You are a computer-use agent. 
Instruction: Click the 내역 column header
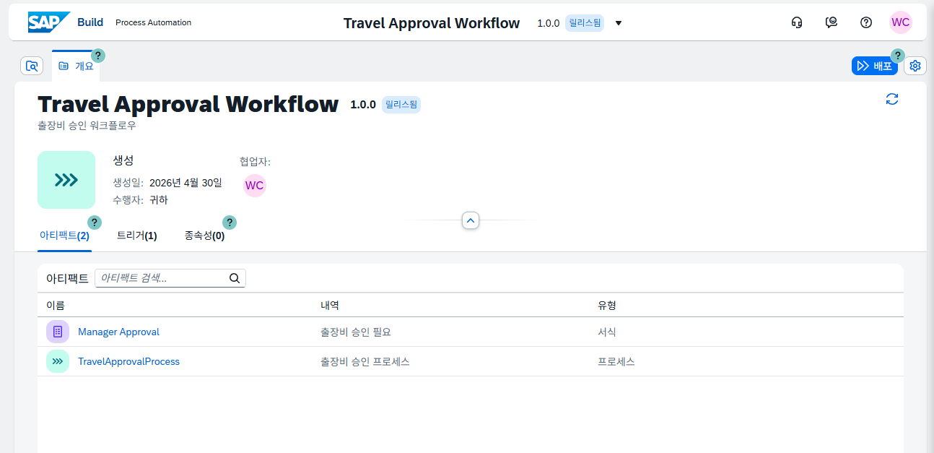pyautogui.click(x=330, y=306)
